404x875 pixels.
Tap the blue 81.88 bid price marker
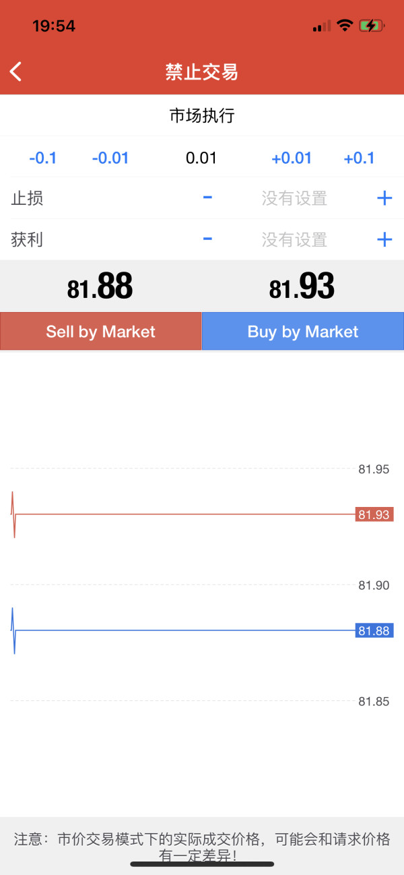374,631
